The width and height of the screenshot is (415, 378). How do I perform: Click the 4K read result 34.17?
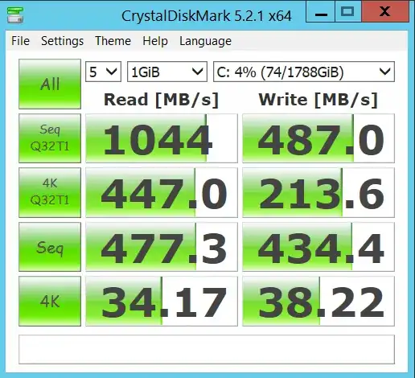click(x=162, y=301)
